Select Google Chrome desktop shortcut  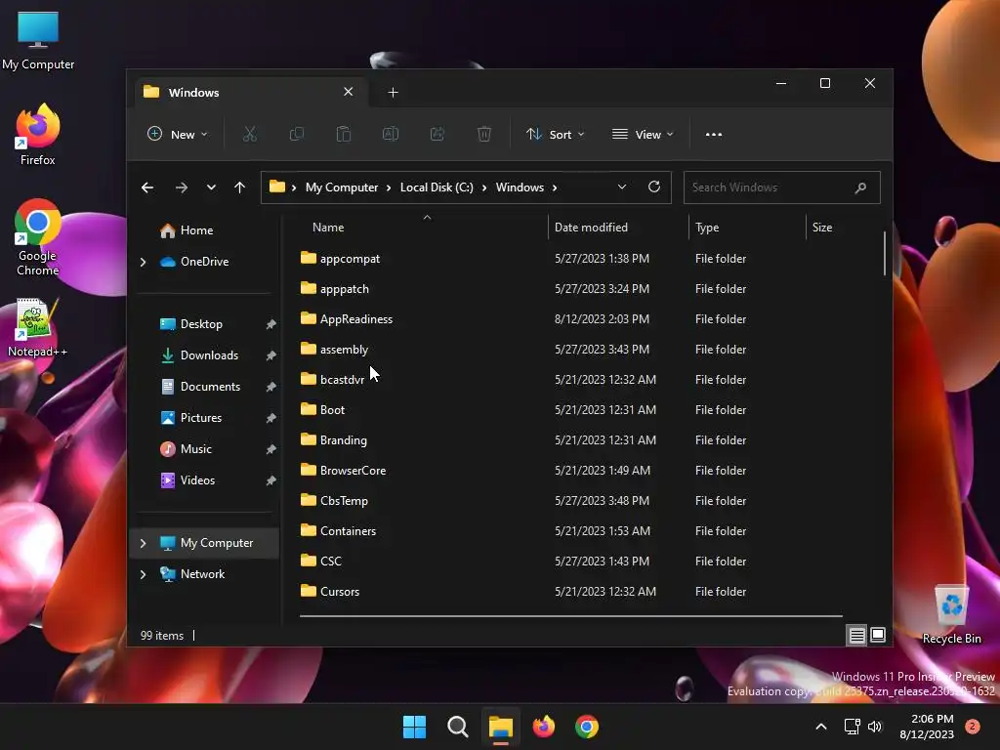[x=38, y=237]
